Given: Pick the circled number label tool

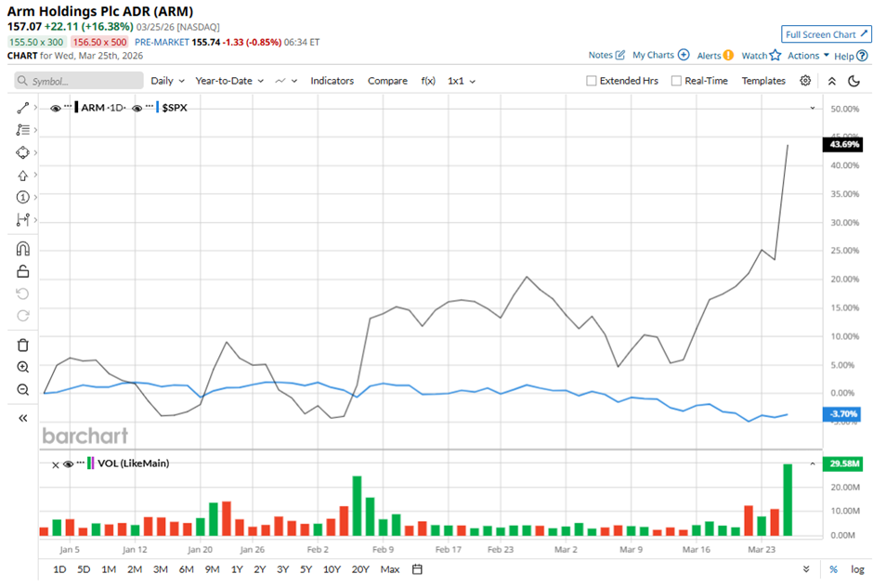Looking at the screenshot, I should [22, 197].
